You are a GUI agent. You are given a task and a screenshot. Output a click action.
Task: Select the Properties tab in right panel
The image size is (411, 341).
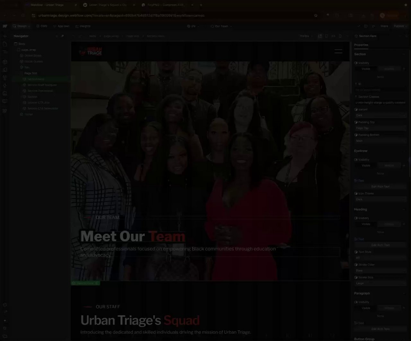pyautogui.click(x=361, y=45)
